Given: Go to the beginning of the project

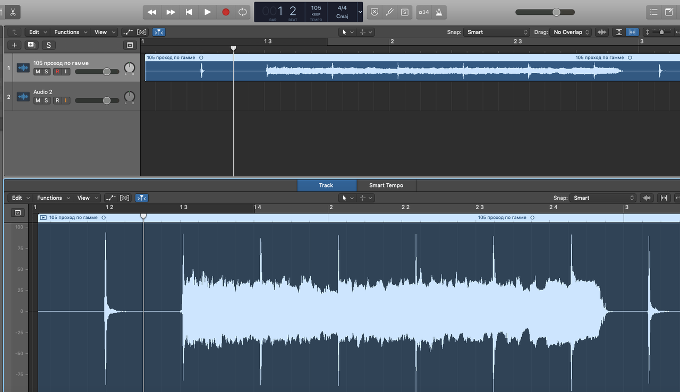Looking at the screenshot, I should 189,12.
